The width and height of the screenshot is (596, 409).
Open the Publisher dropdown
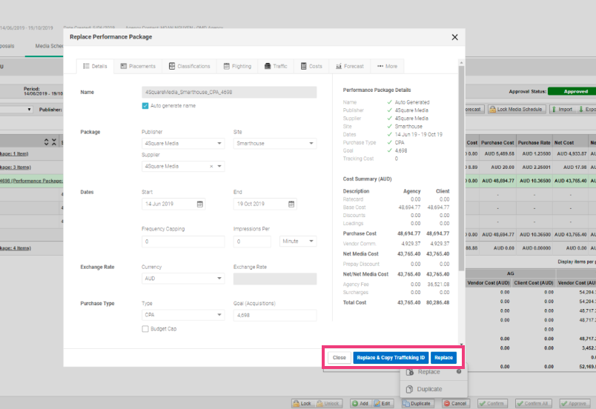click(183, 144)
